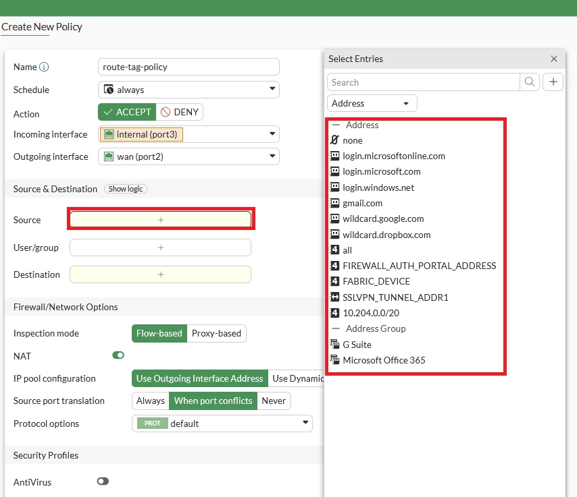577x497 pixels.
Task: Select the gmail.com address entry
Action: click(362, 203)
